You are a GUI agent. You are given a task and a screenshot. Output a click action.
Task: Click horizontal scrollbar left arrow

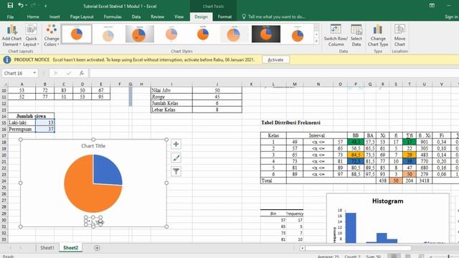(302, 248)
